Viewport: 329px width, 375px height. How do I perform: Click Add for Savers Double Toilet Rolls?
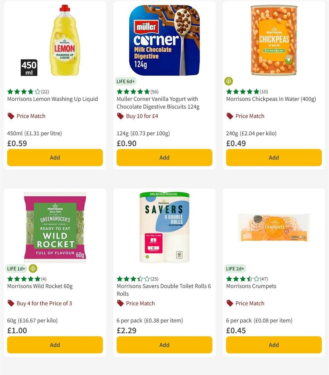click(164, 345)
